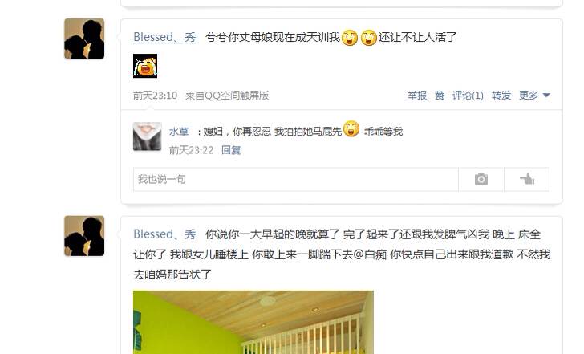Open the crying emoji sticker image
584x354 pixels.
pyautogui.click(x=145, y=66)
